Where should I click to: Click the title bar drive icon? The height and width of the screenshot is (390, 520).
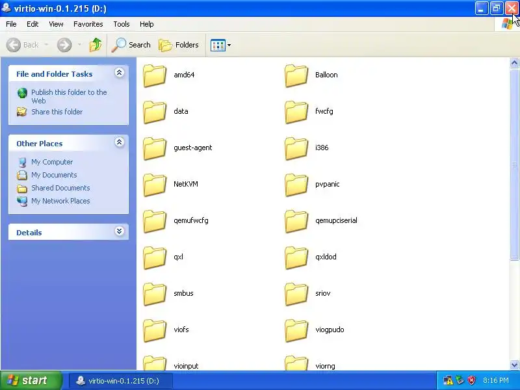pos(6,8)
